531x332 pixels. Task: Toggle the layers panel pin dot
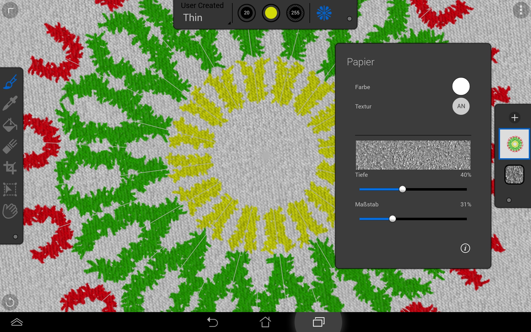pos(509,200)
